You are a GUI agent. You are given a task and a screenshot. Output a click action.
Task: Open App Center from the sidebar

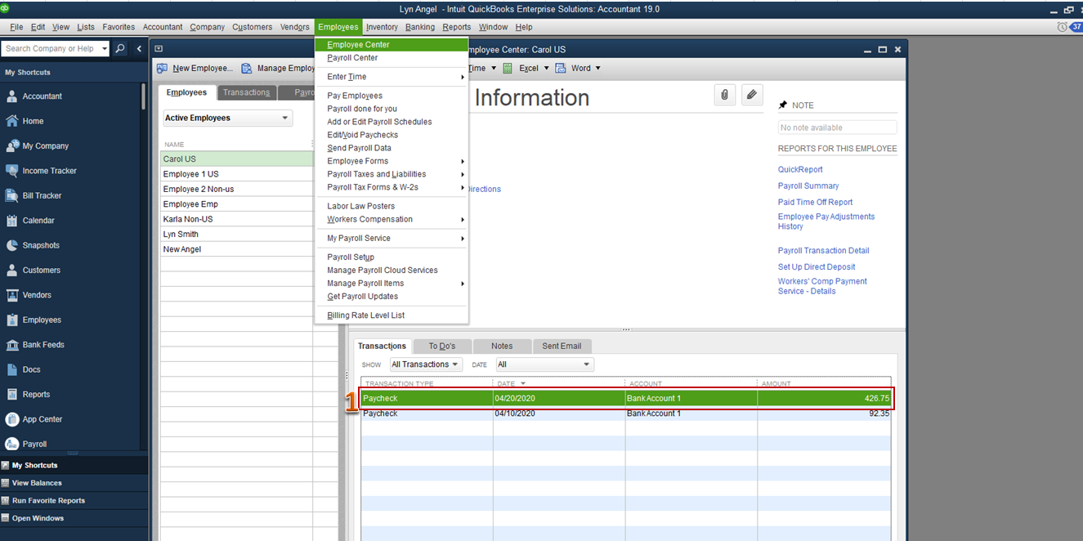(x=42, y=419)
